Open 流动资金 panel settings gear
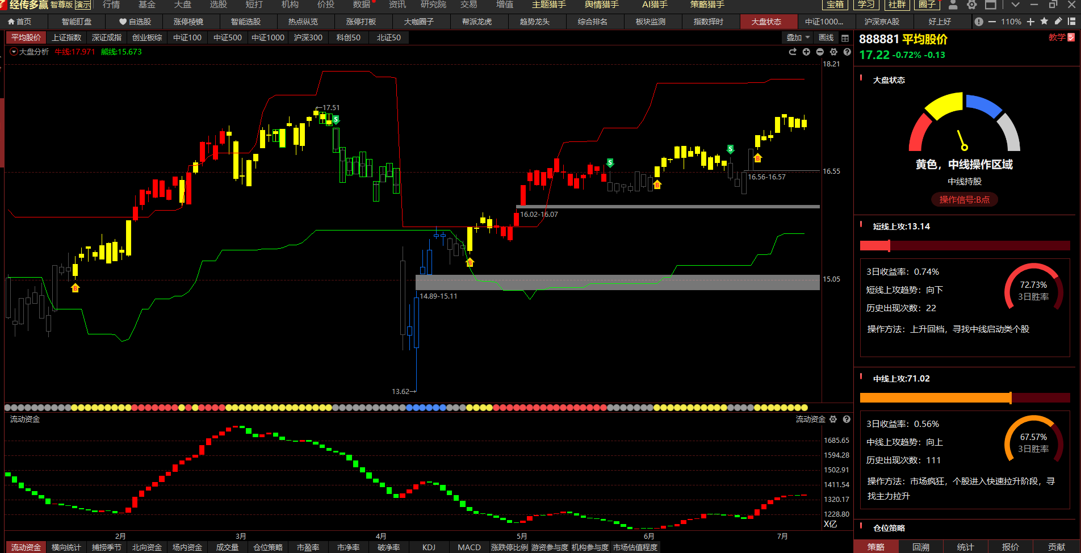This screenshot has height=553, width=1081. point(833,419)
